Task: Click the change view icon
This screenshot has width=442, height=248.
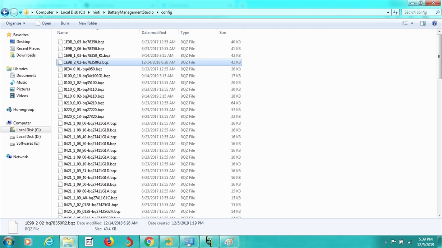Action: pos(405,23)
